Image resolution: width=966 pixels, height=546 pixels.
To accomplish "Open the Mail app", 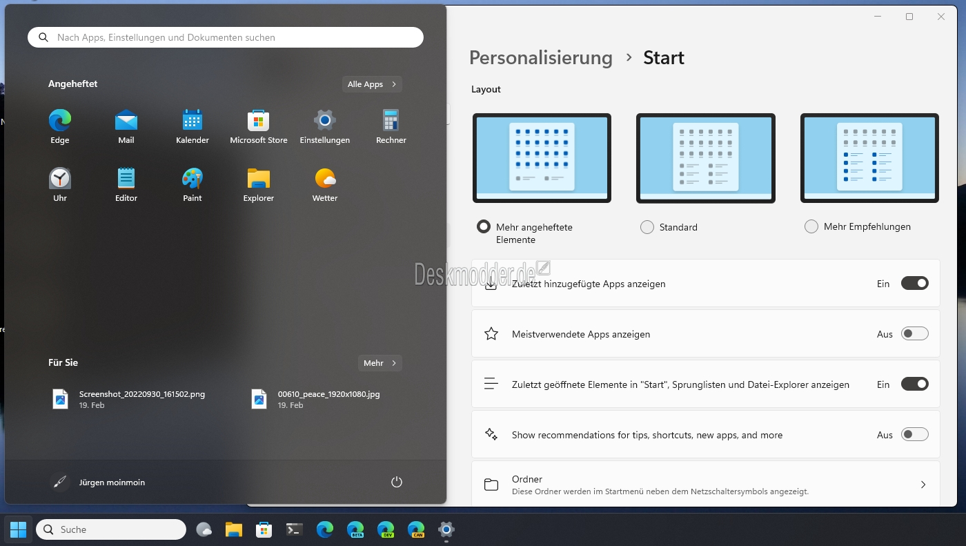I will coord(126,123).
